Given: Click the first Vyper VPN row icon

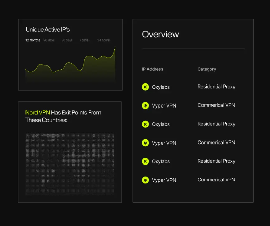Looking at the screenshot, I should [145, 105].
